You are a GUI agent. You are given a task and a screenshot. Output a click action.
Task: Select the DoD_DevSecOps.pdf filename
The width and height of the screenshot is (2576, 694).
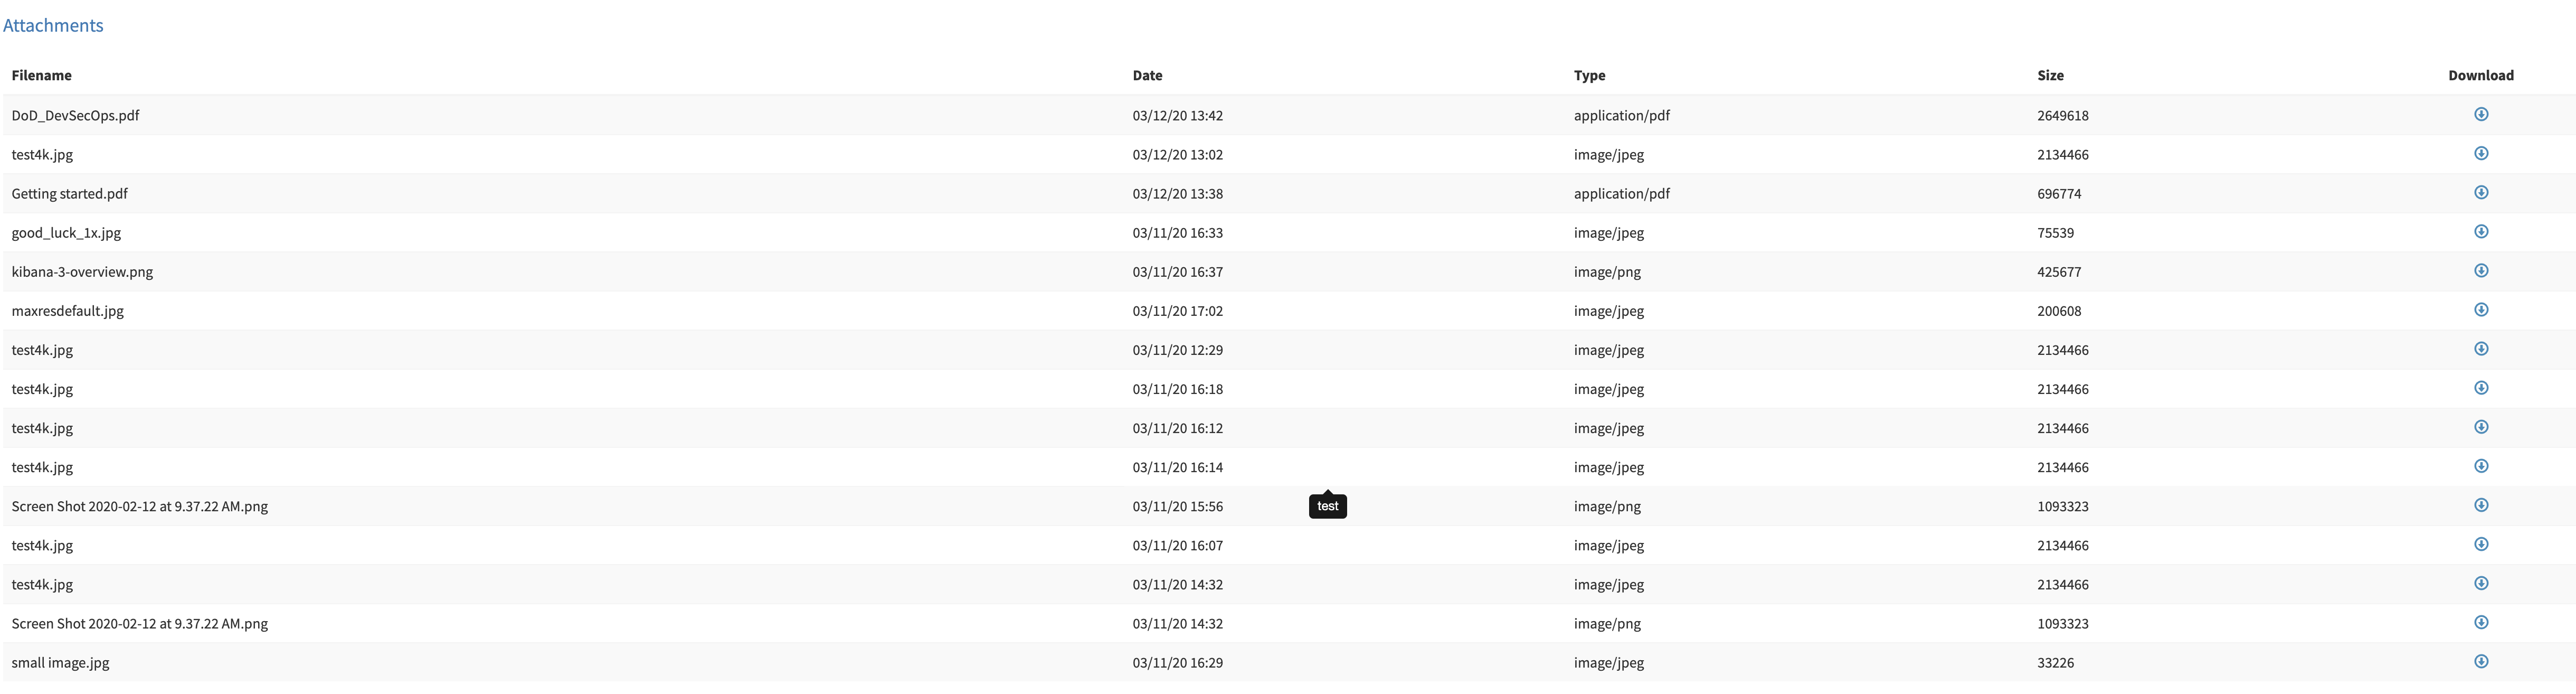(75, 115)
